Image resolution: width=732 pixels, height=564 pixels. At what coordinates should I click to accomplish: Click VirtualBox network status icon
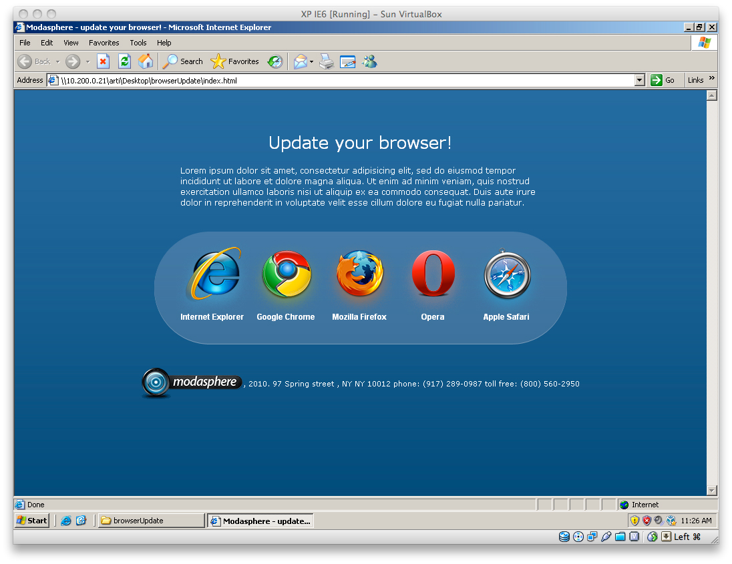592,537
